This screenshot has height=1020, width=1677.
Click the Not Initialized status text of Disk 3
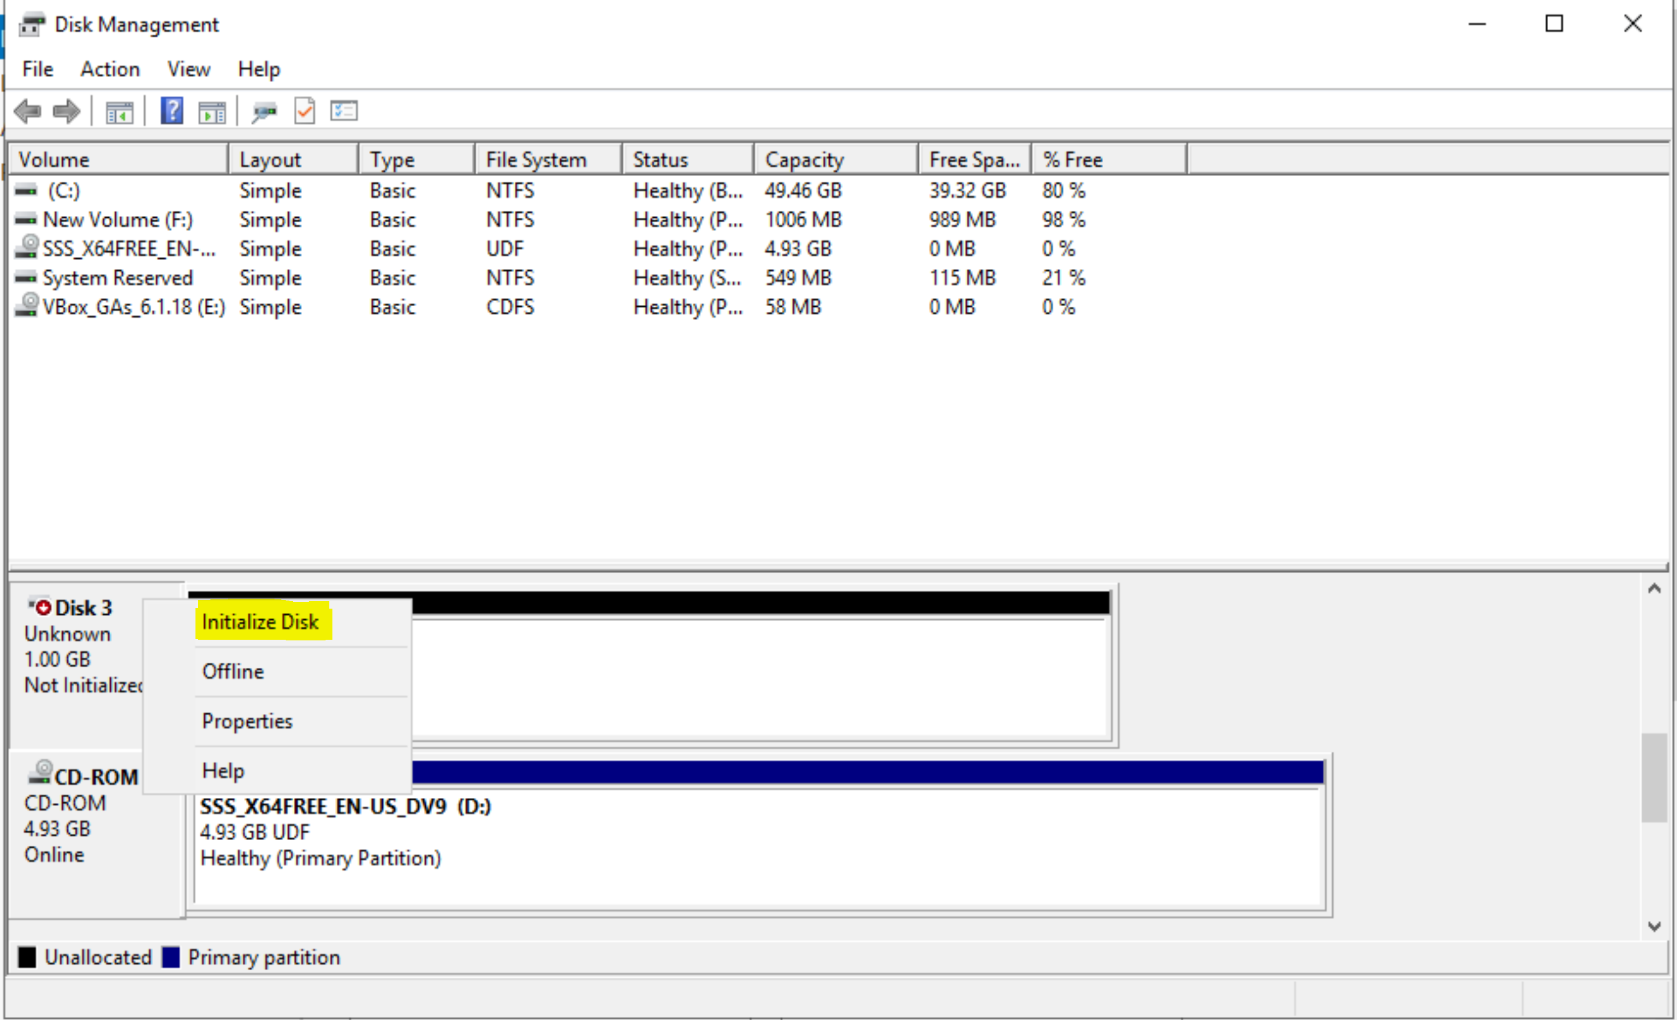83,685
